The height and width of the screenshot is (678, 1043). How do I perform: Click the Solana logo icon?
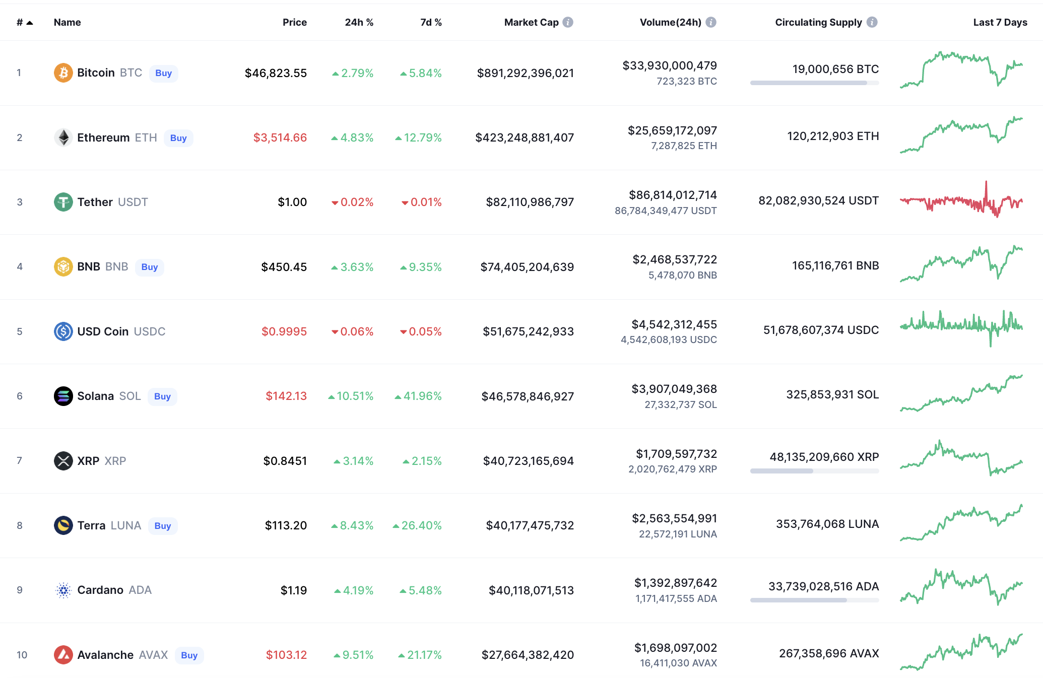63,396
